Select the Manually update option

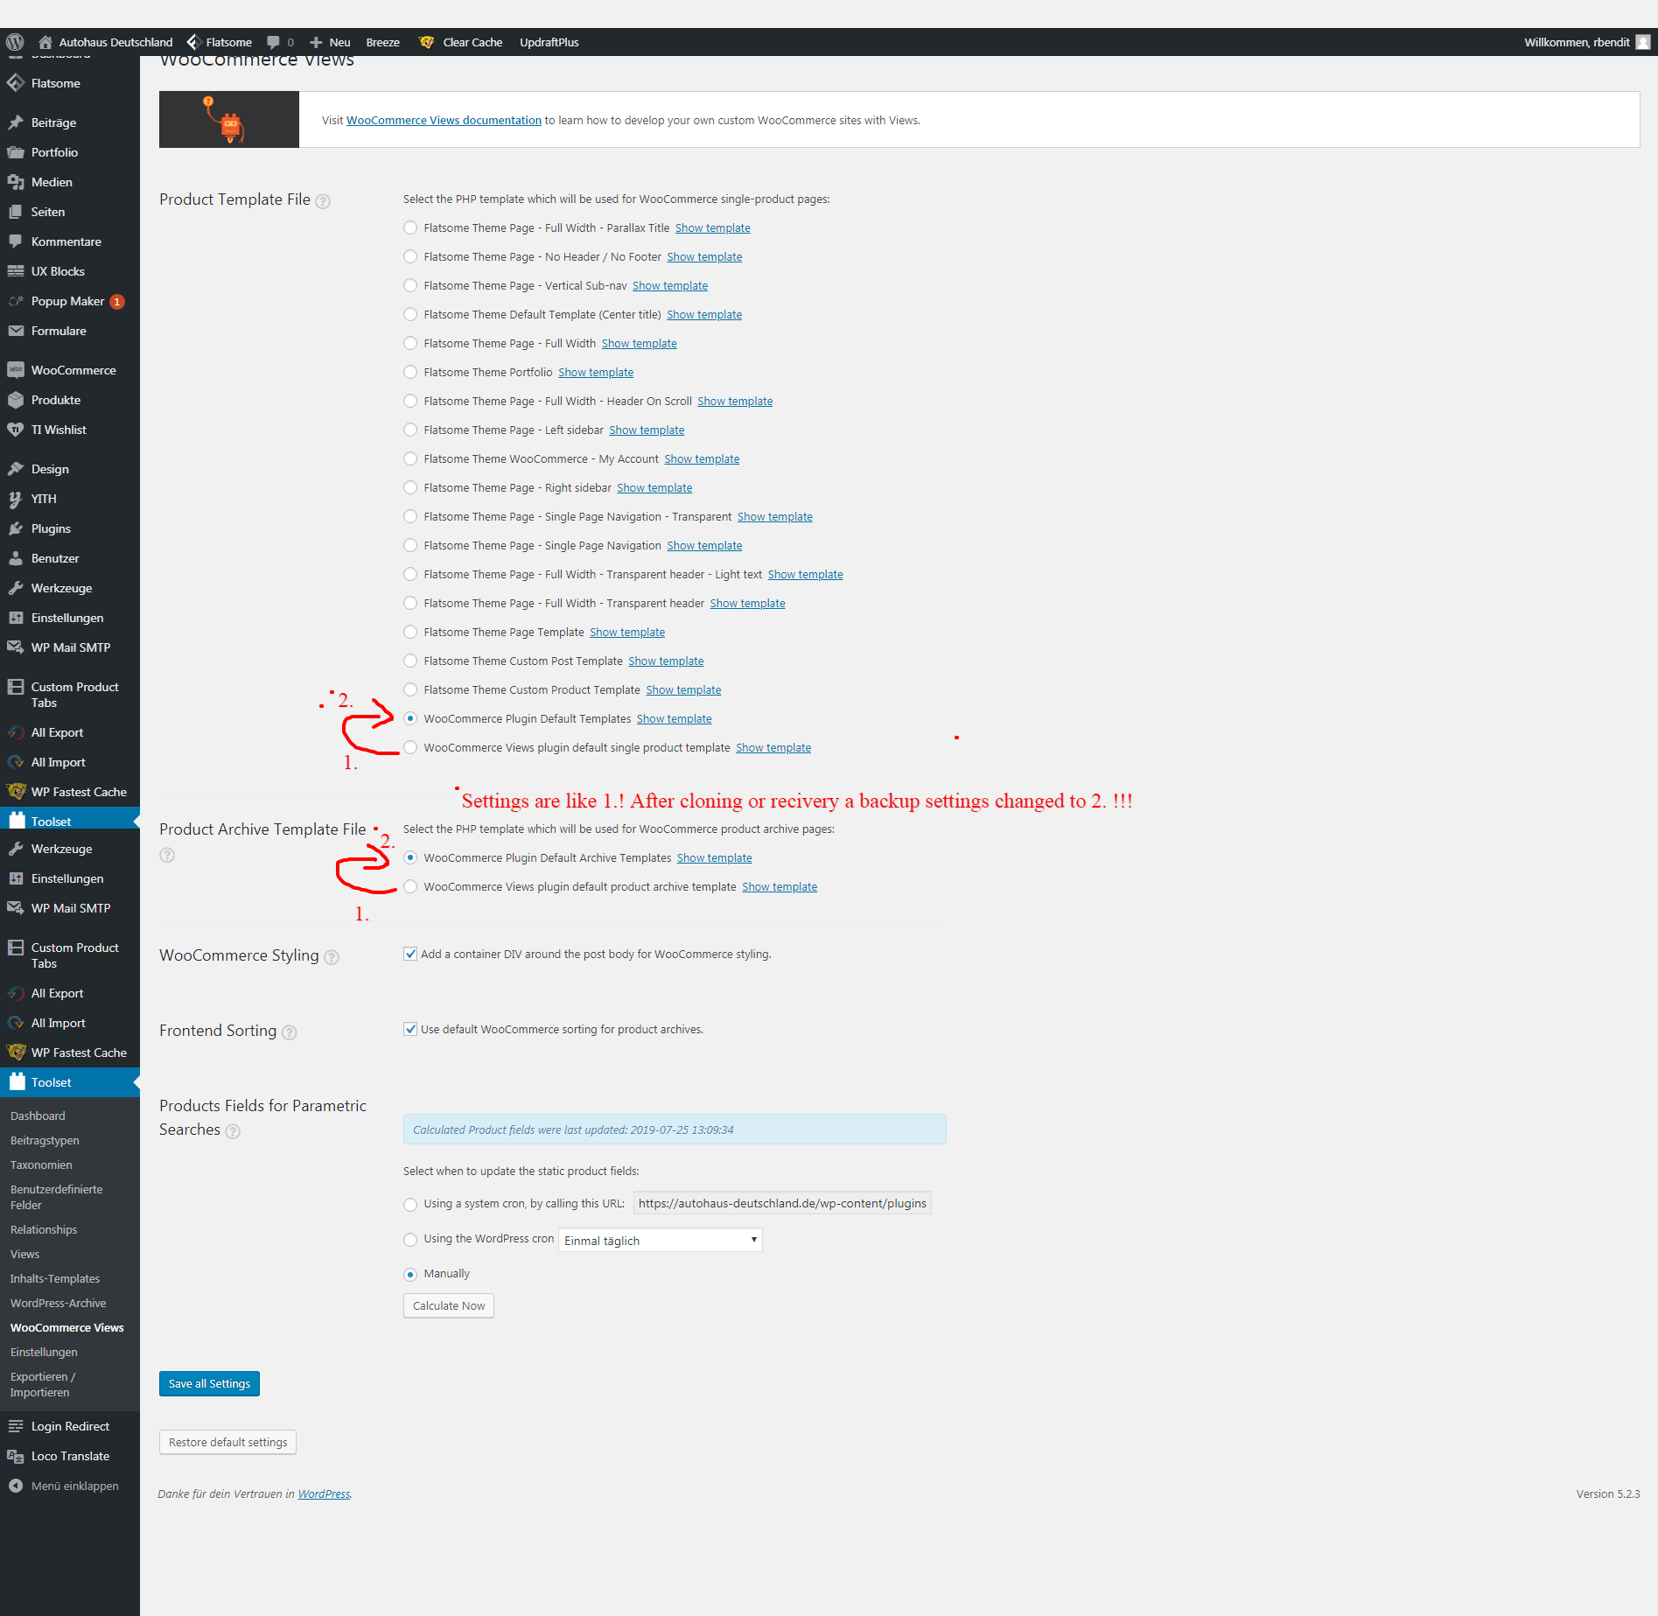410,1274
